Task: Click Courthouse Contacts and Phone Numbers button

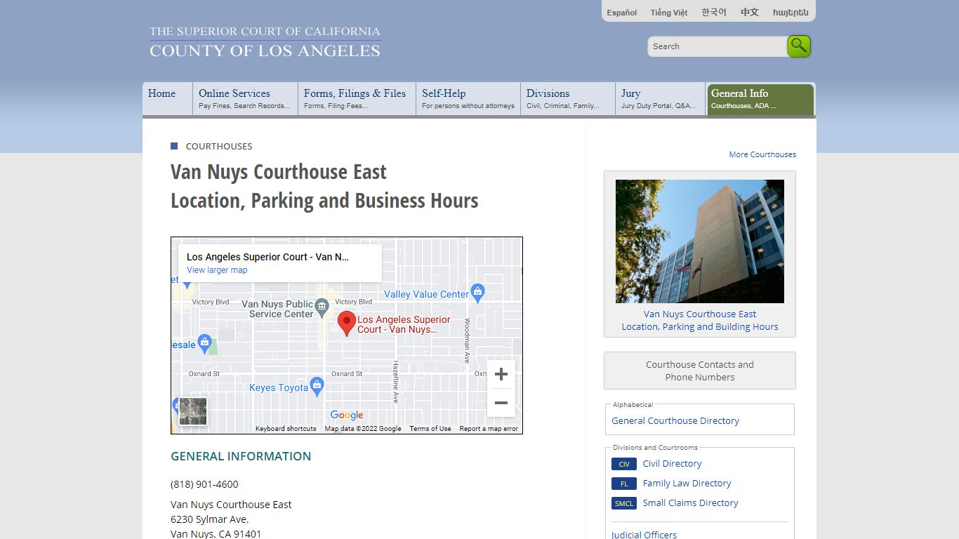Action: click(x=700, y=371)
